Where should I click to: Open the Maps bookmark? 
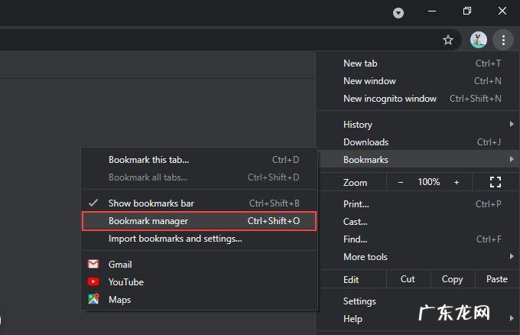pos(119,300)
